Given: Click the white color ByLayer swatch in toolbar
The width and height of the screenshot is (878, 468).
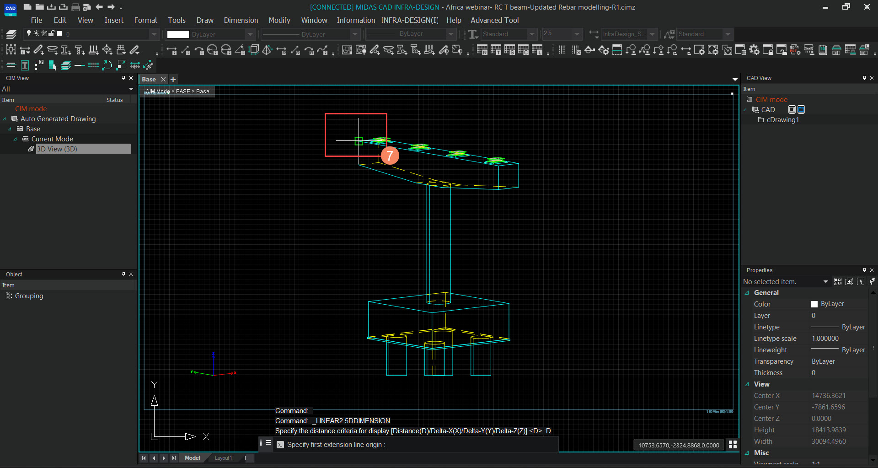Looking at the screenshot, I should 178,34.
